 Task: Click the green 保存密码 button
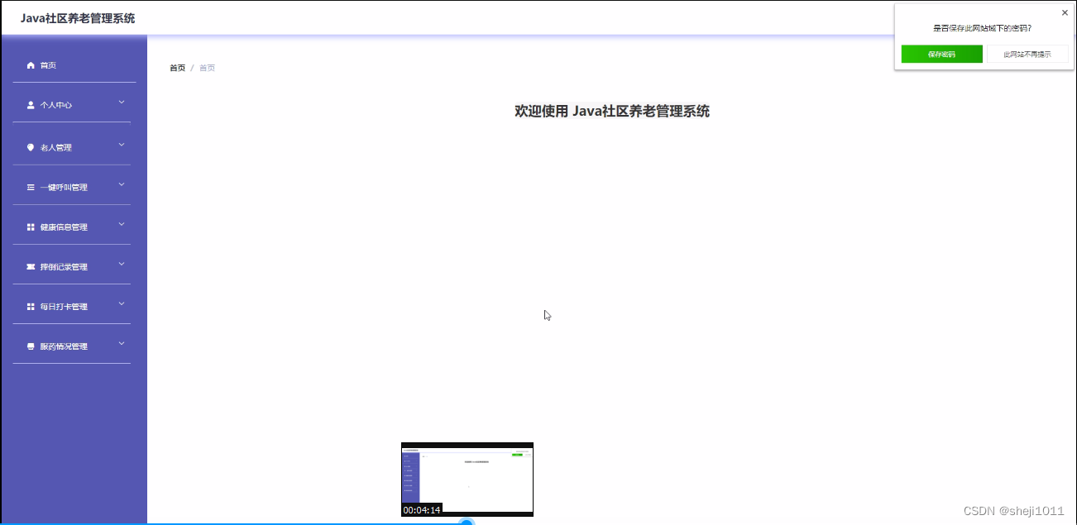point(941,54)
